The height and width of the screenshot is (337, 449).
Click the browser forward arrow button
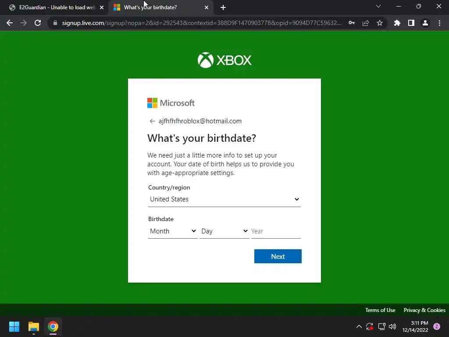[24, 23]
